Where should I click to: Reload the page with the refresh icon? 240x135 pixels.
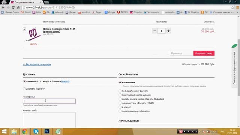[x=13, y=7]
